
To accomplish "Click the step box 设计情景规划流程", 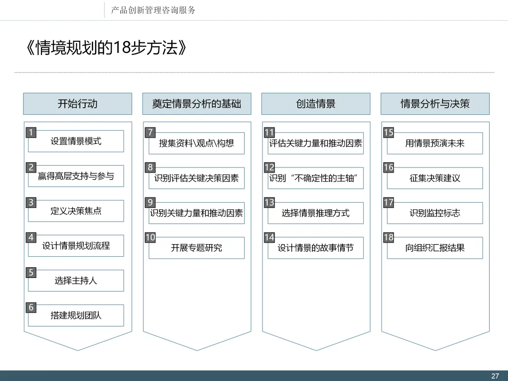I will (x=76, y=246).
